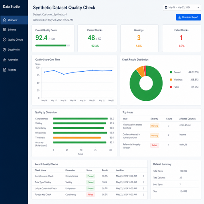Click the 'order_id' affected column cell
The image size is (204, 204).
click(183, 145)
